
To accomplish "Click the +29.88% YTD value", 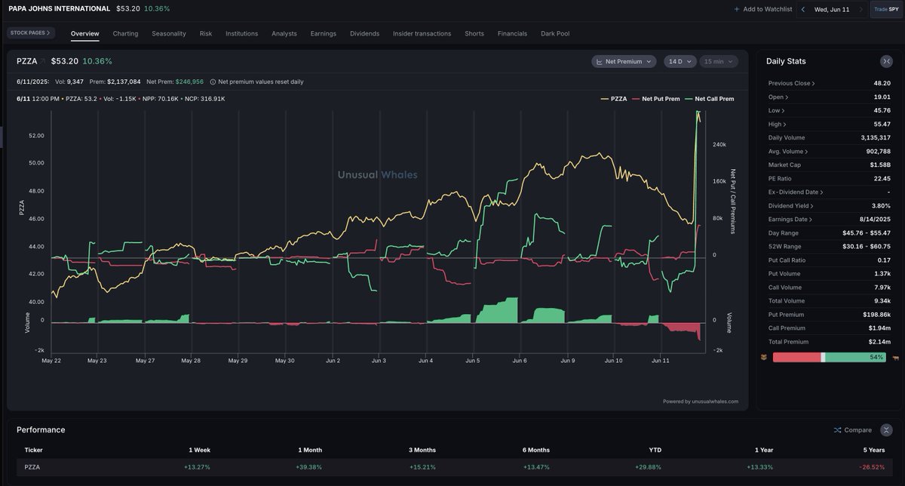I will [x=648, y=467].
